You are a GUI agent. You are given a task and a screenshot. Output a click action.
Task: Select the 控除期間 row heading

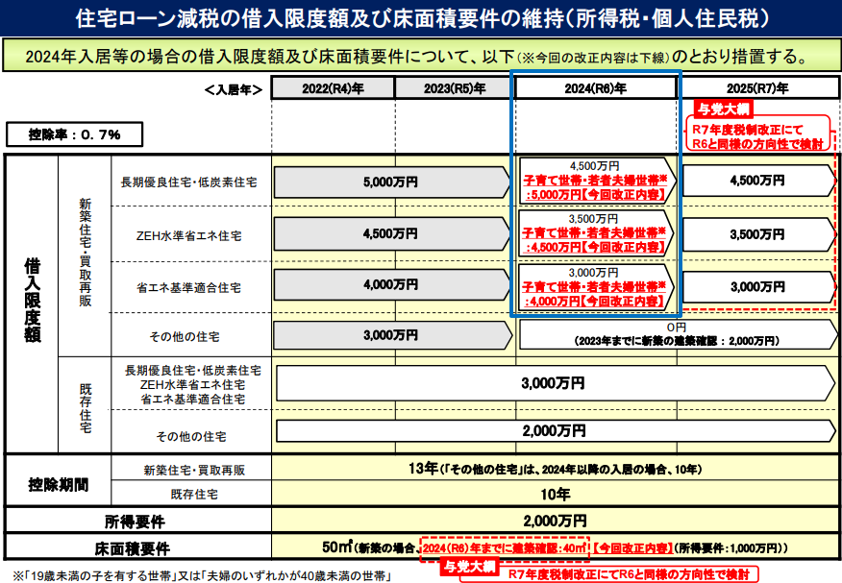pyautogui.click(x=58, y=483)
